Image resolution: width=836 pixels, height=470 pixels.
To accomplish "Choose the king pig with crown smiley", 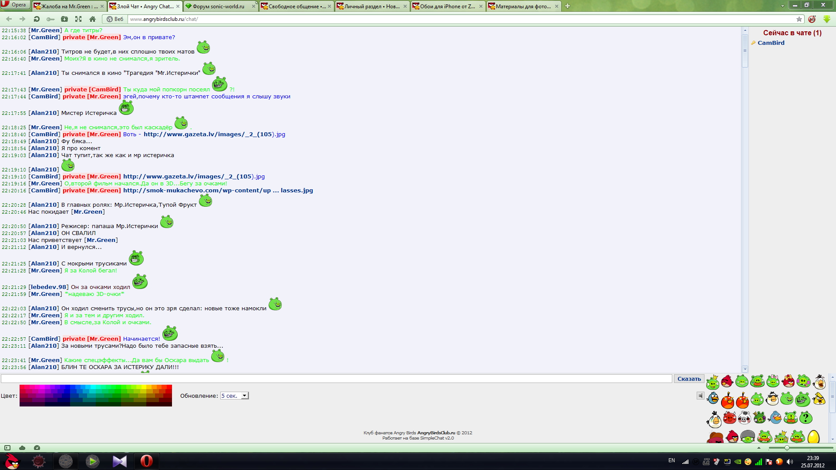I will pyautogui.click(x=712, y=382).
